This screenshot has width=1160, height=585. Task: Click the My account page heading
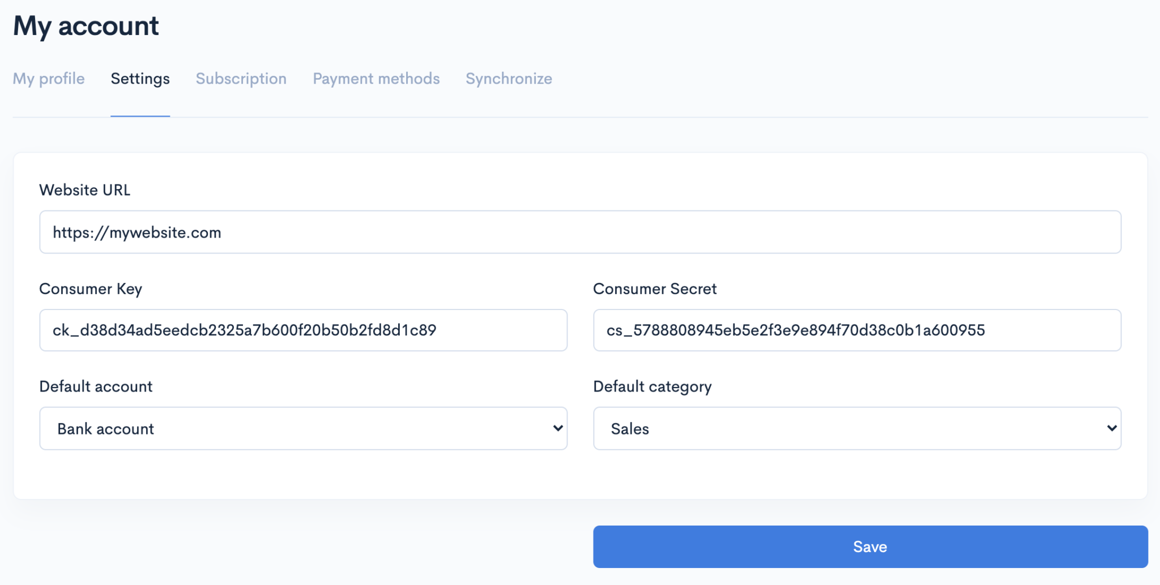coord(86,27)
